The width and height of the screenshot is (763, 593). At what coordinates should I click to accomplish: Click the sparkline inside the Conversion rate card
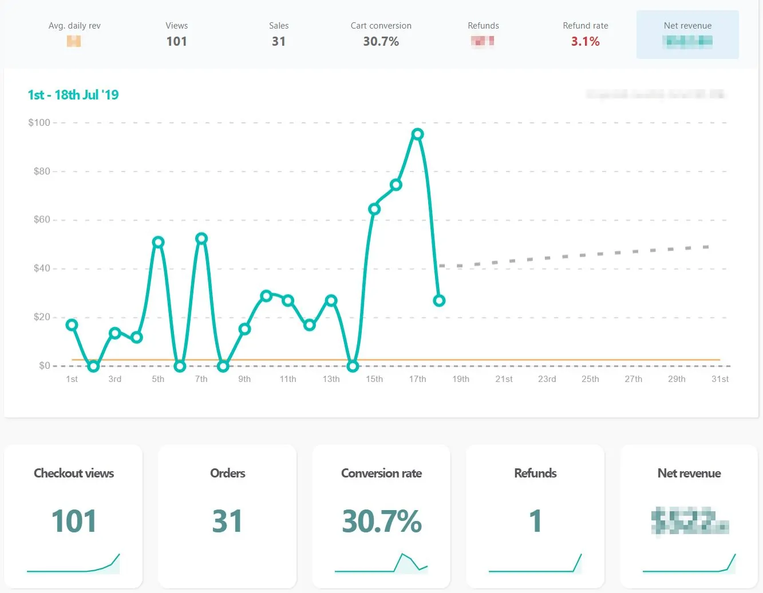[381, 564]
